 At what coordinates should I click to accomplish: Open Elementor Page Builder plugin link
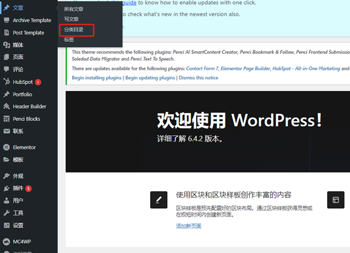(245, 68)
